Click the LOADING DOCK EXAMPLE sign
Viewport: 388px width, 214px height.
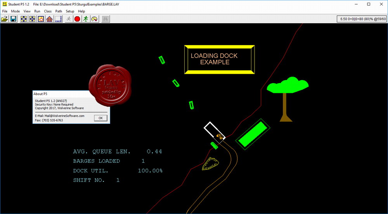[220, 59]
